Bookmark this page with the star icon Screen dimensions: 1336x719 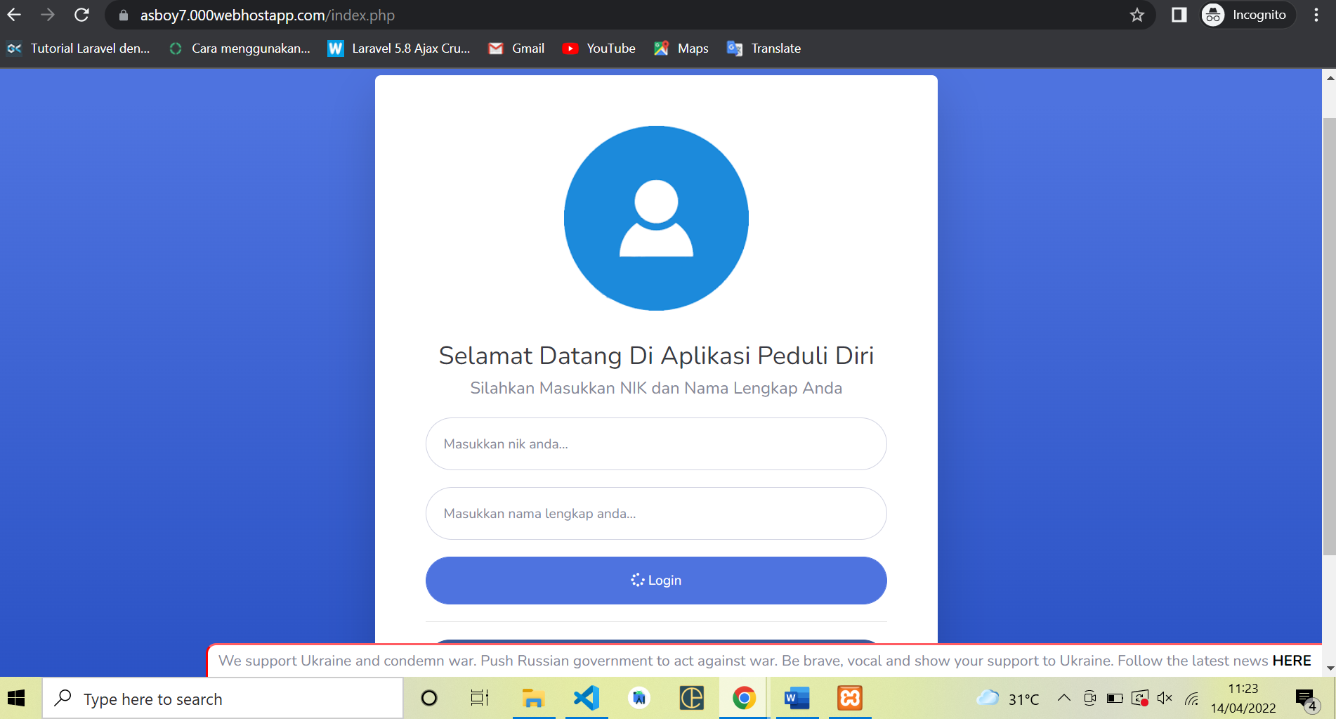[1137, 15]
